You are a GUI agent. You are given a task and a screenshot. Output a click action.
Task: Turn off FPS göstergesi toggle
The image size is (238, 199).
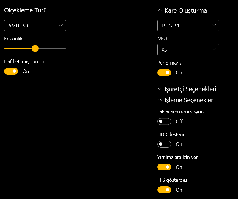pos(164,190)
